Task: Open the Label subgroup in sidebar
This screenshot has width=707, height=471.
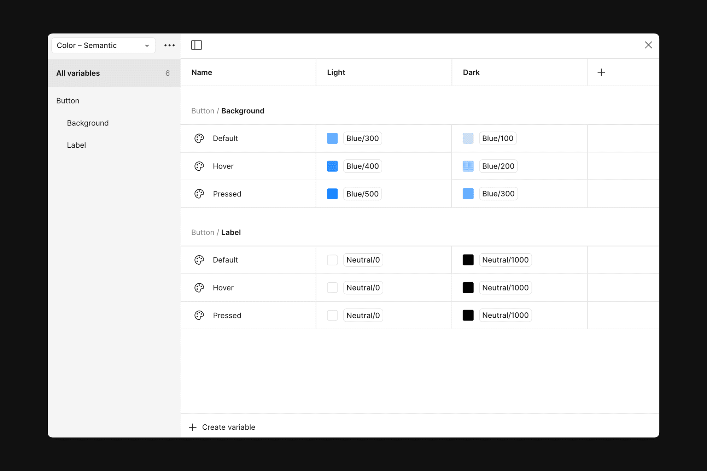Action: (x=76, y=145)
